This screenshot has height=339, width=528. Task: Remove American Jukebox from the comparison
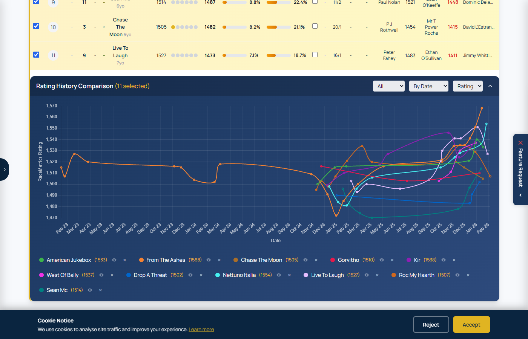pyautogui.click(x=125, y=260)
